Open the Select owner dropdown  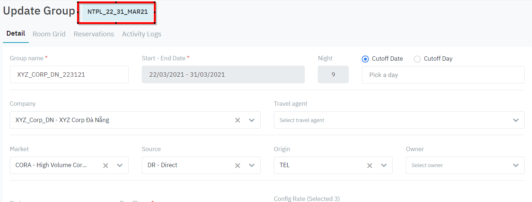[465, 165]
